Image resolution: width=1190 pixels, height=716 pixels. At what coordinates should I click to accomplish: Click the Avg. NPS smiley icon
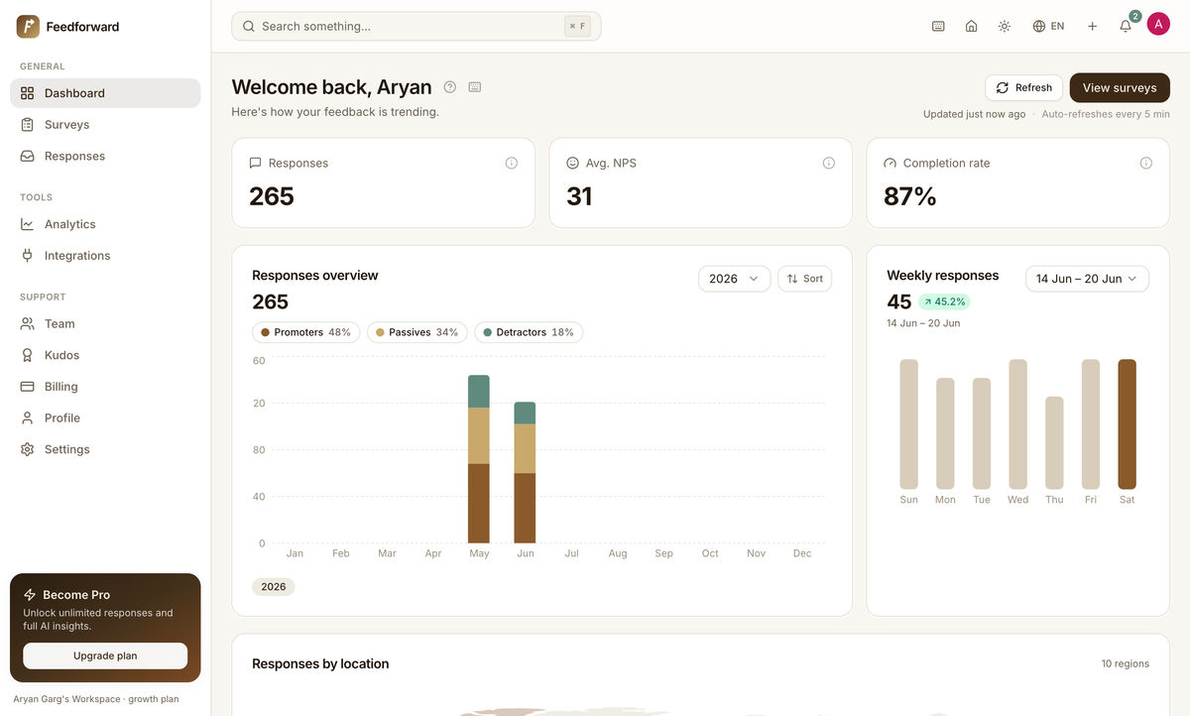[x=573, y=163]
